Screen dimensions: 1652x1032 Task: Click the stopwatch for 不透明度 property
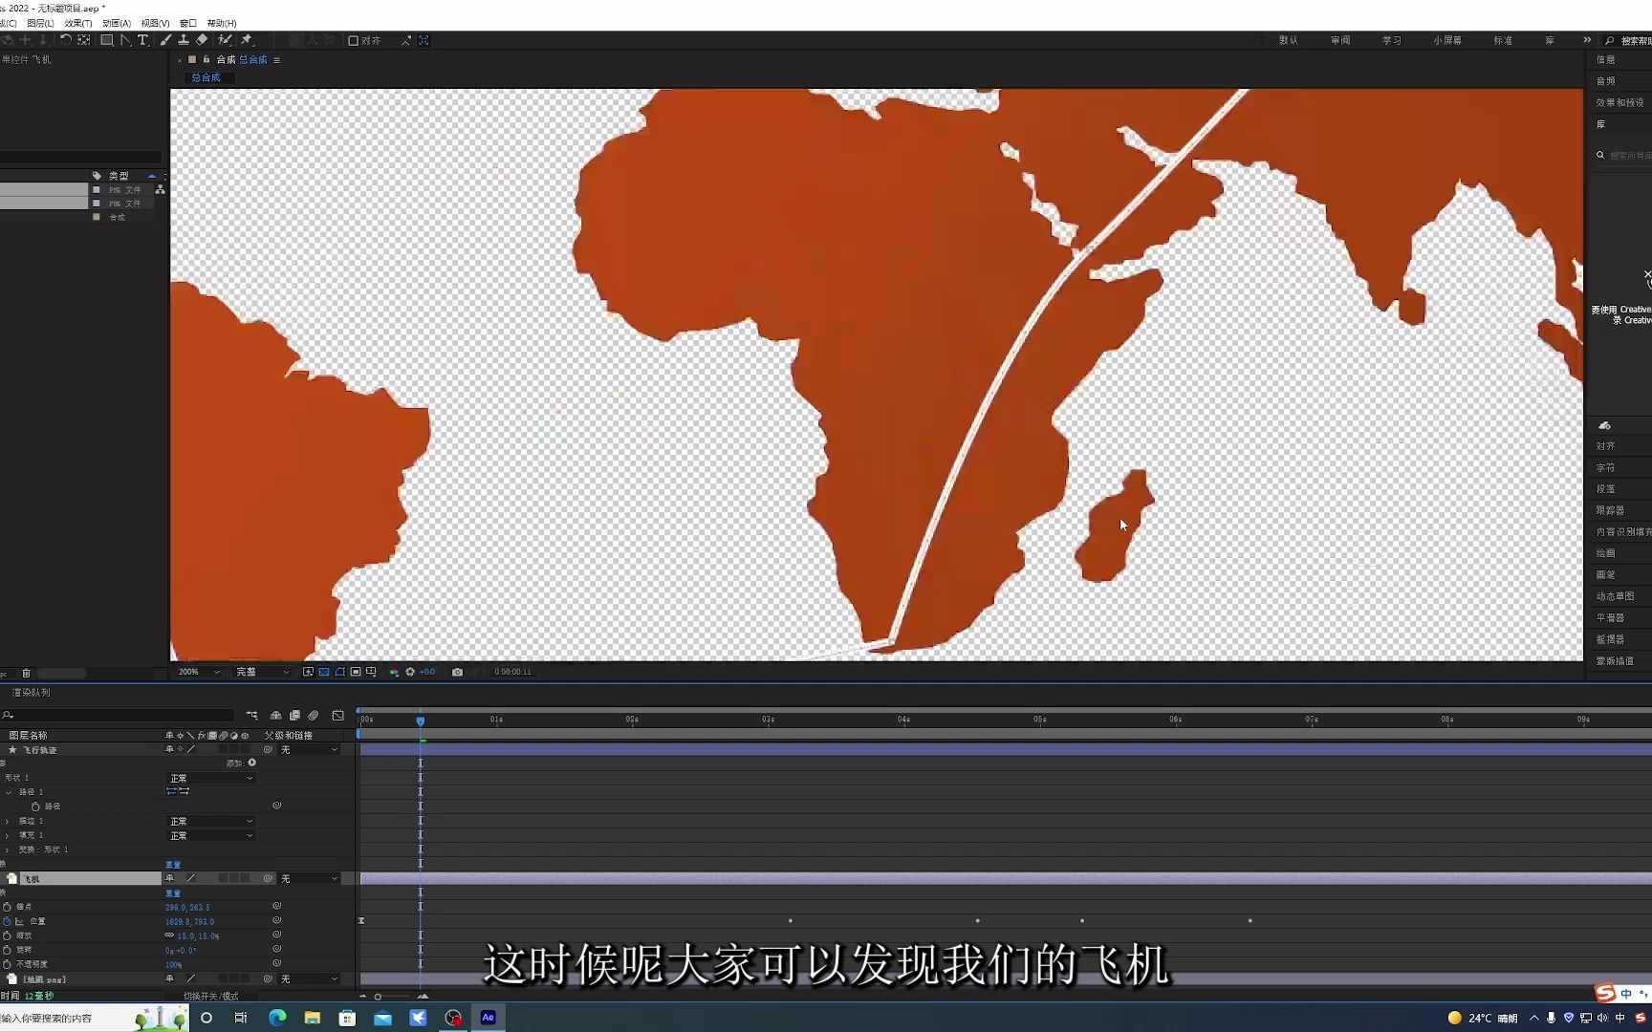pyautogui.click(x=7, y=964)
